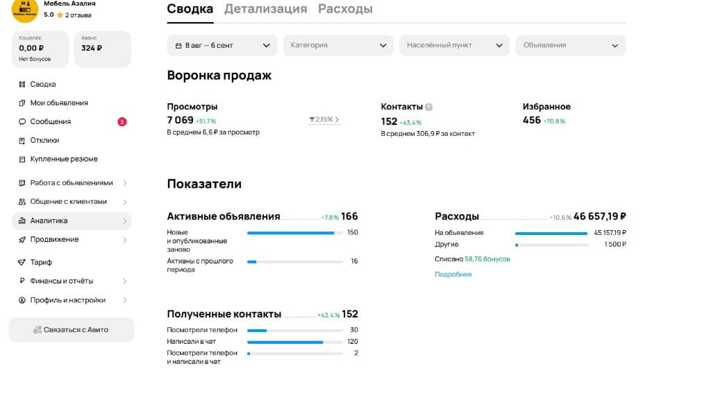The image size is (711, 393).
Task: Click the calendar icon in date filter
Action: [x=178, y=46]
